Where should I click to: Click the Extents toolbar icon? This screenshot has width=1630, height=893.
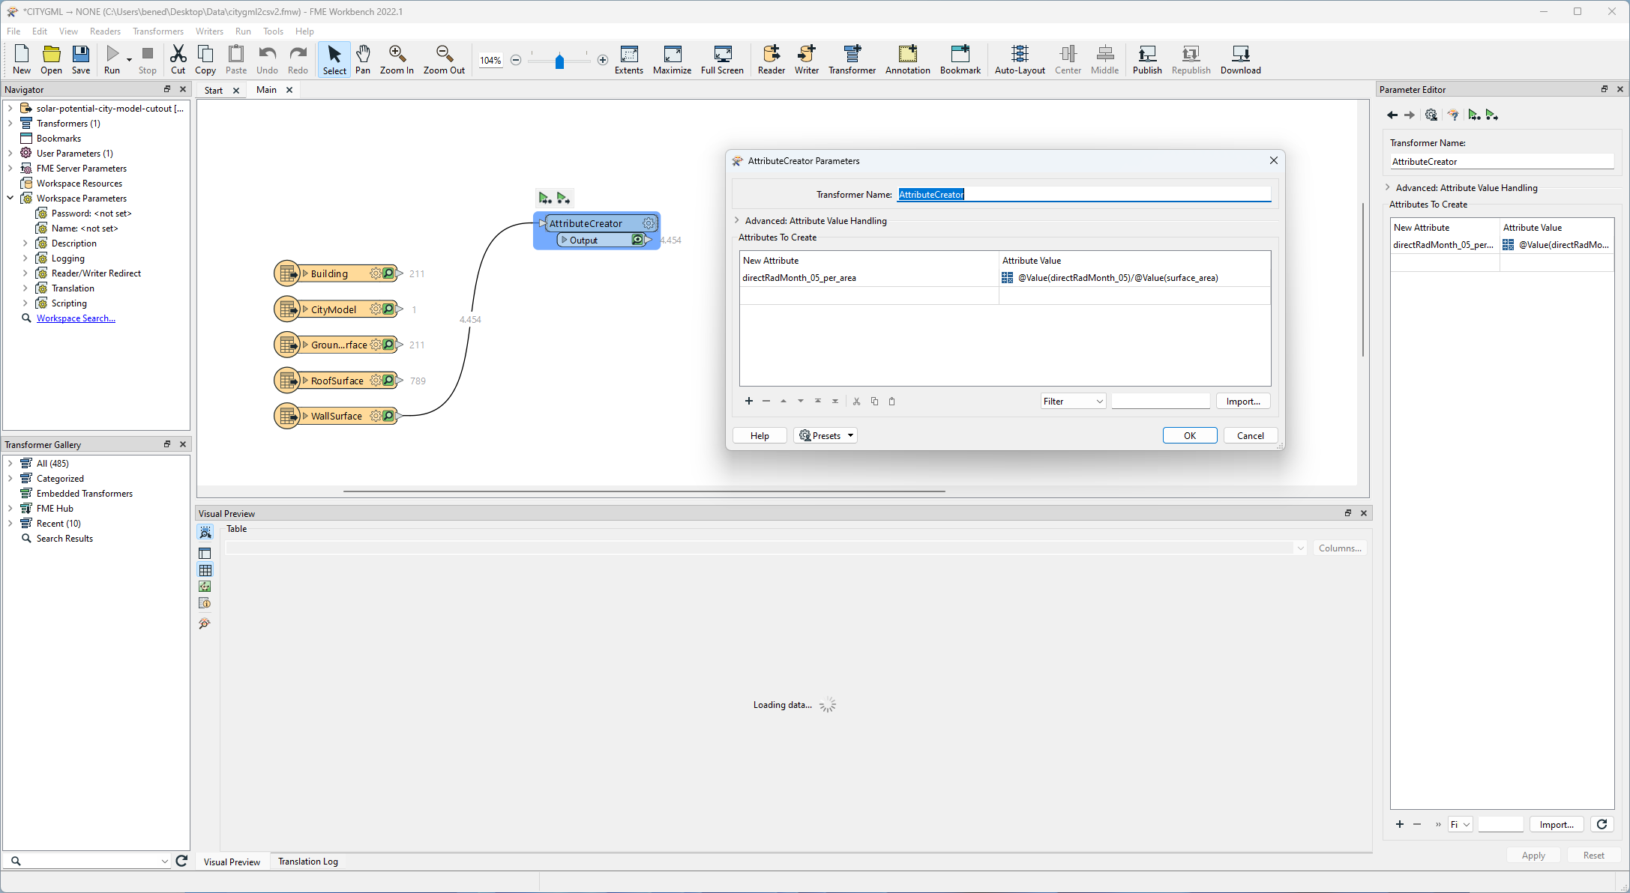pos(629,59)
